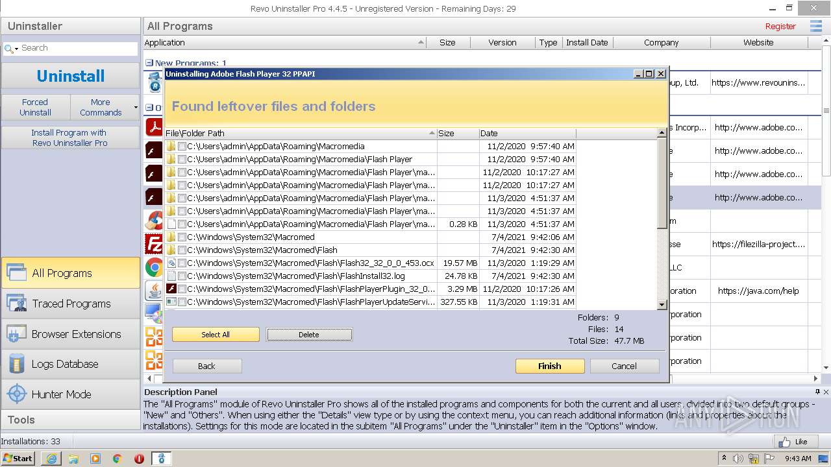Check the Roaming\Macromedia folder checkbox

pyautogui.click(x=182, y=146)
